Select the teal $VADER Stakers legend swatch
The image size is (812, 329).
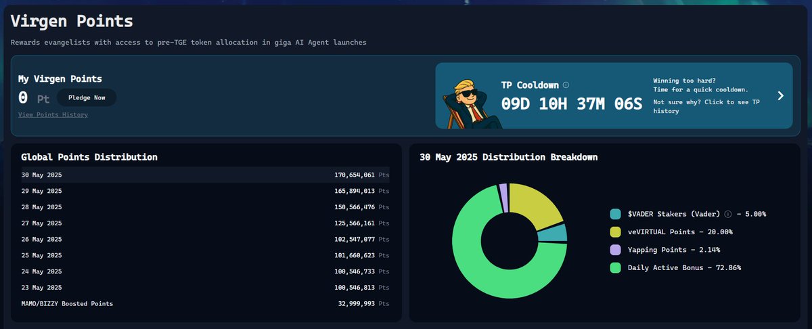pos(615,214)
